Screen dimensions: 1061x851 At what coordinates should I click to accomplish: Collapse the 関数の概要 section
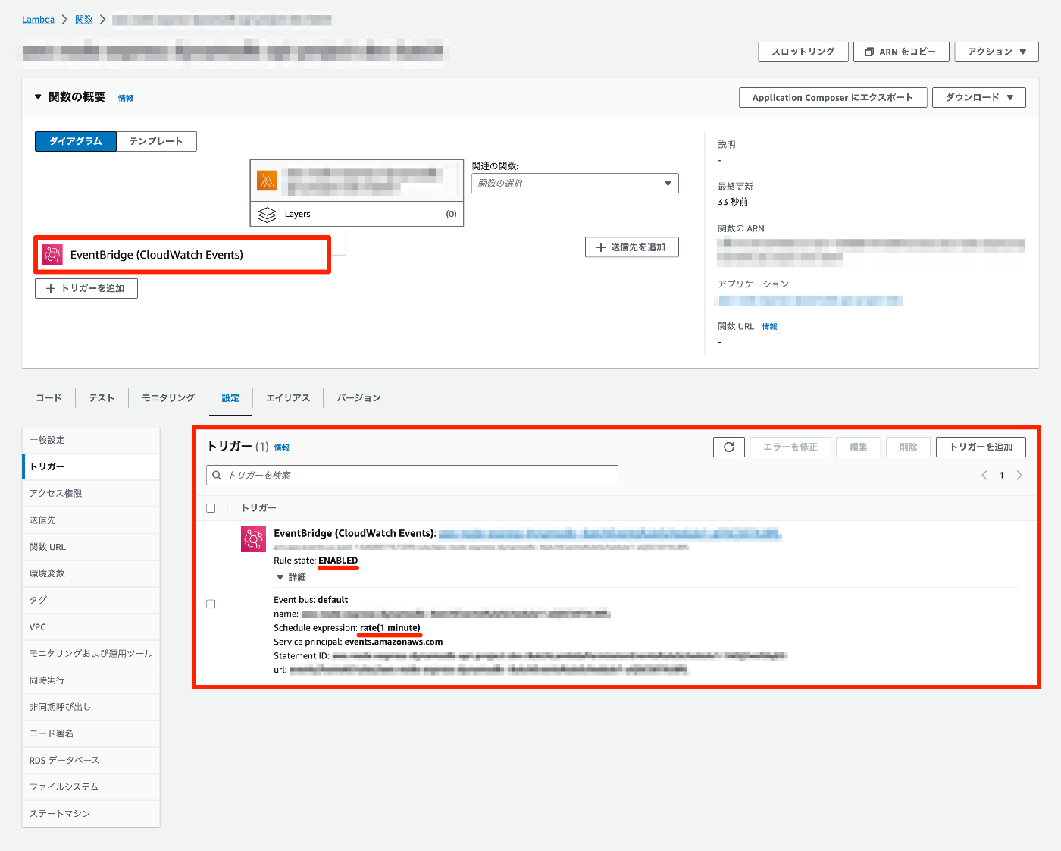38,97
